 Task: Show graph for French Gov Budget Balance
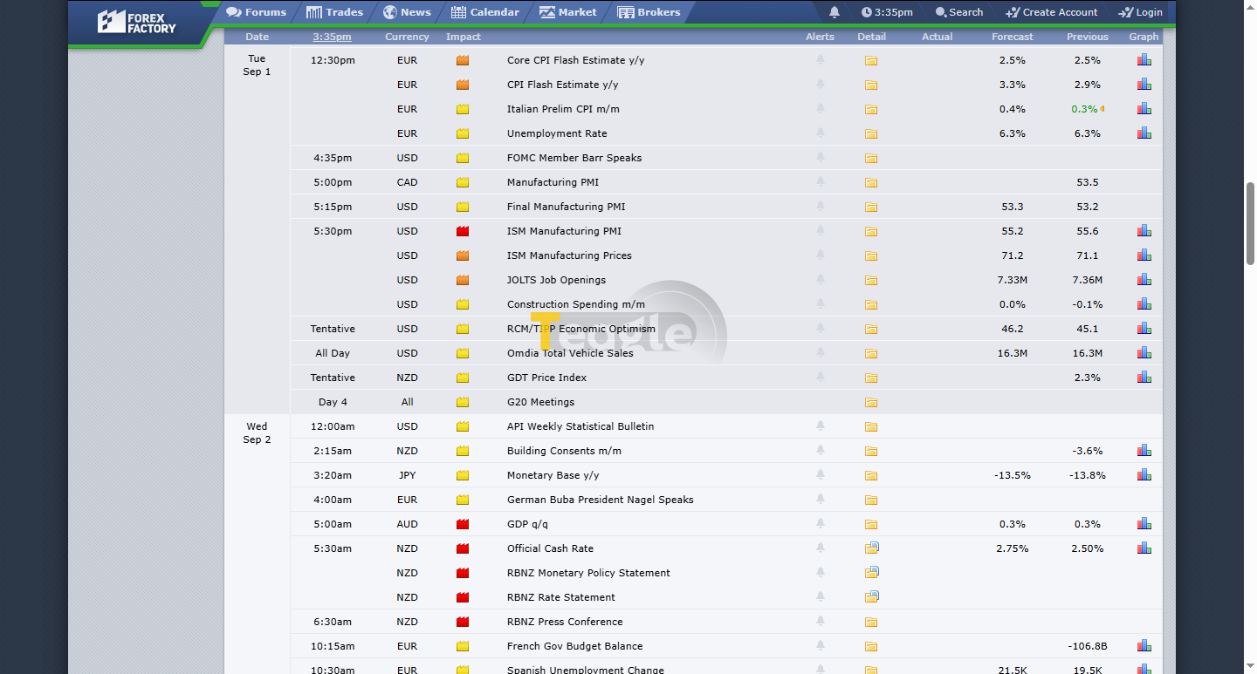1144,646
